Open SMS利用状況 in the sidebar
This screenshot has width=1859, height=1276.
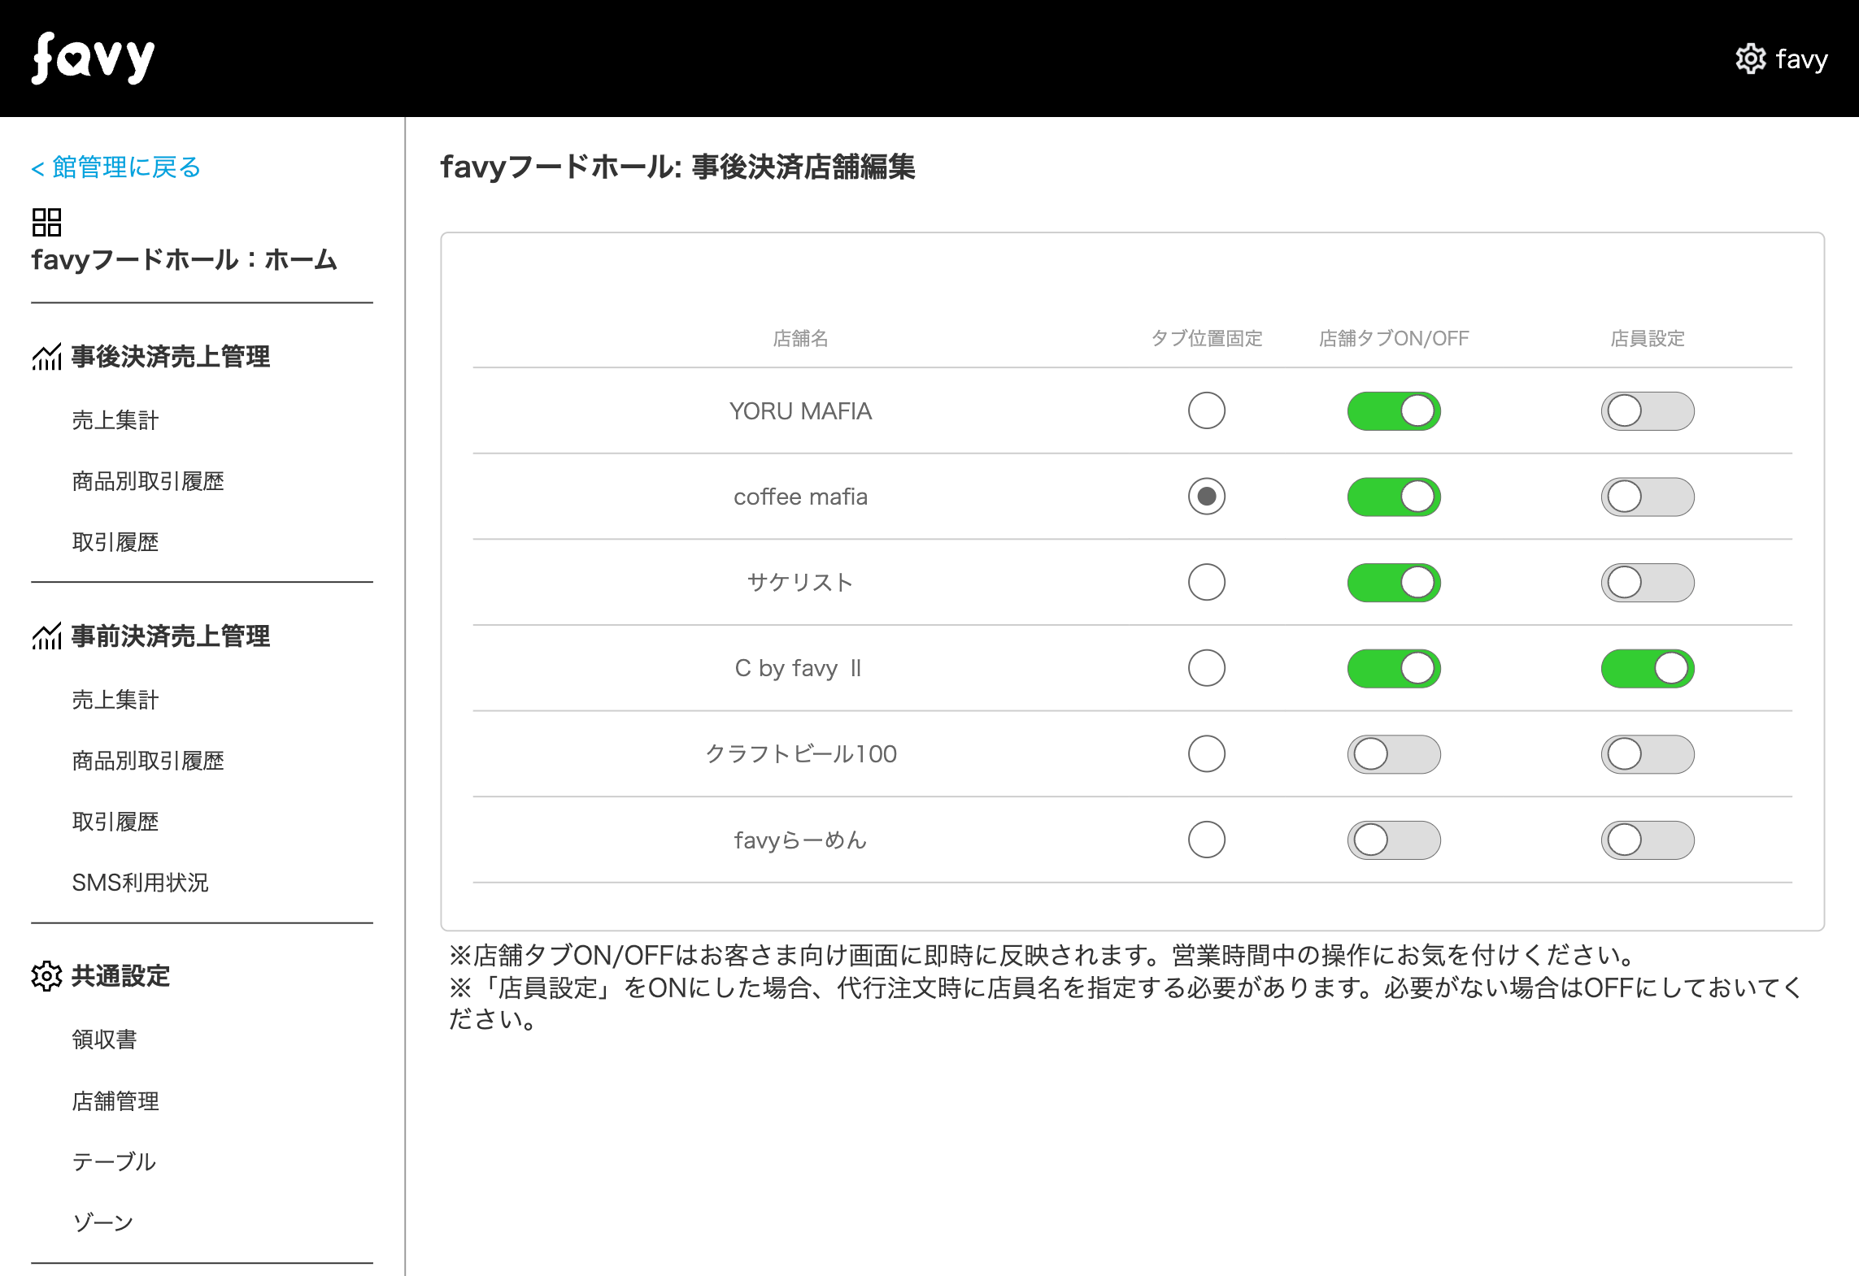[x=140, y=883]
